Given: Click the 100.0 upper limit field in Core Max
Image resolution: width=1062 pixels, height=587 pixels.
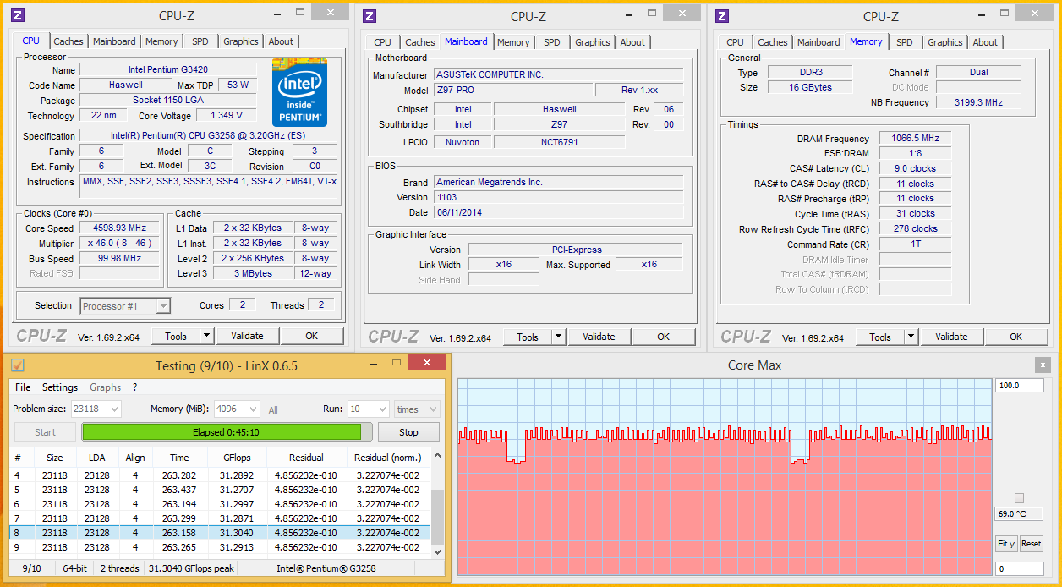Looking at the screenshot, I should (x=1019, y=386).
